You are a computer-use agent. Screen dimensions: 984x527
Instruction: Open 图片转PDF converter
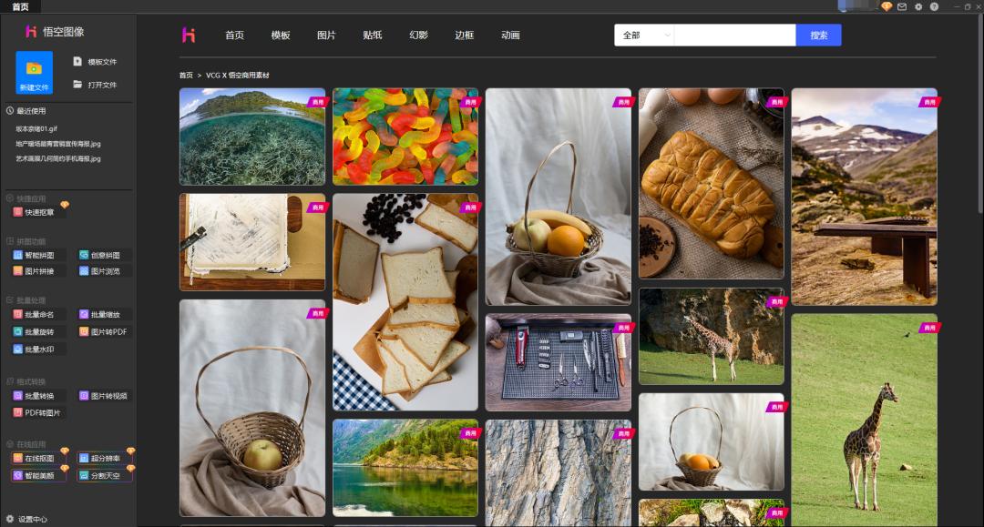104,331
